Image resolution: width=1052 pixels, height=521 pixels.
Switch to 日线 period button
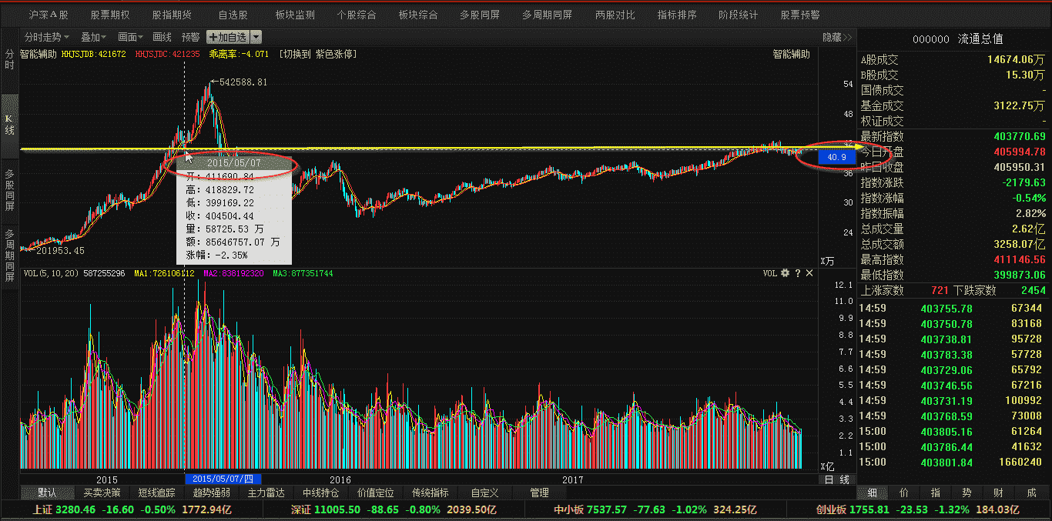tap(837, 479)
